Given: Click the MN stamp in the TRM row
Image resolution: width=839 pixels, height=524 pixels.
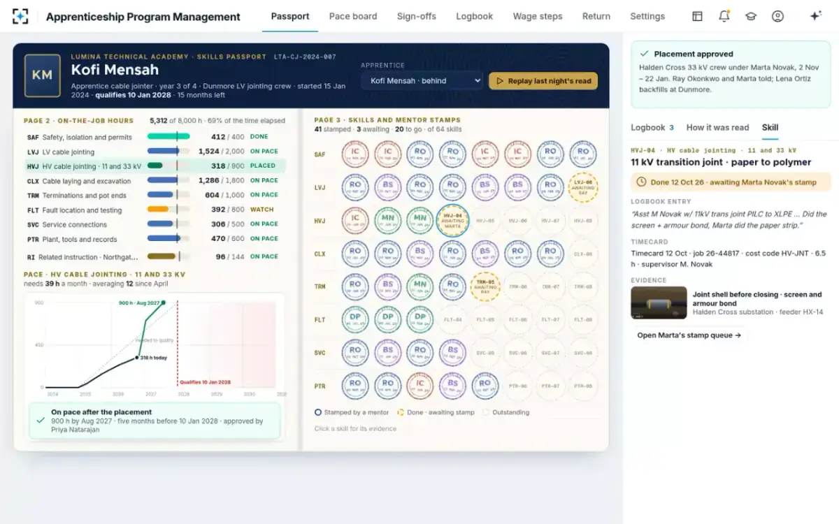Looking at the screenshot, I should tap(420, 286).
